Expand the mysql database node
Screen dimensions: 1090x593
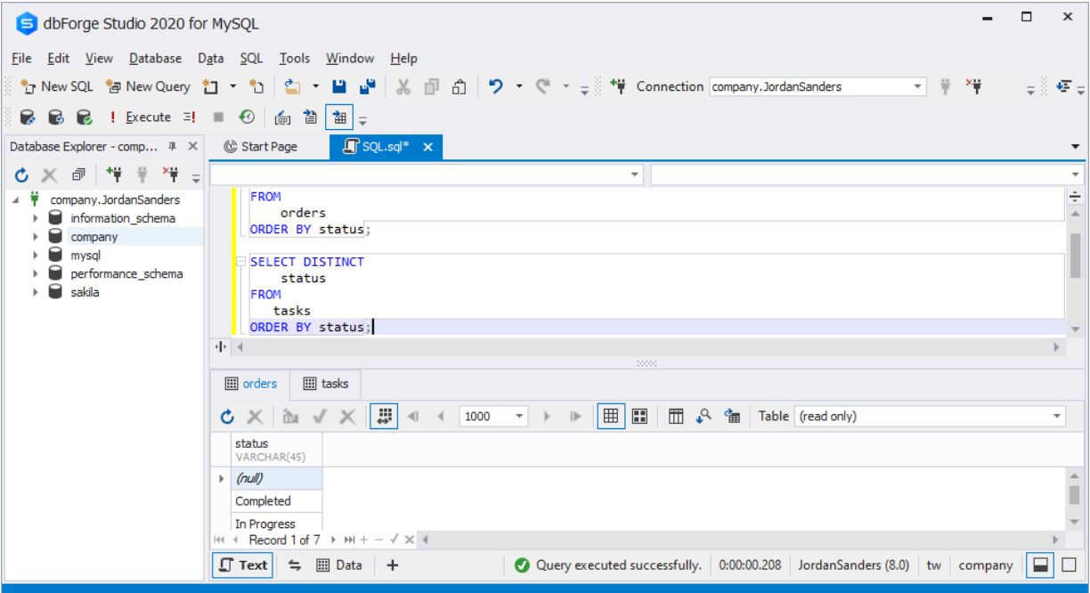click(36, 256)
